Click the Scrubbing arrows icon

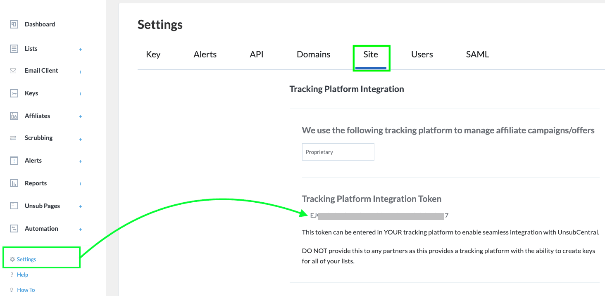click(x=13, y=138)
